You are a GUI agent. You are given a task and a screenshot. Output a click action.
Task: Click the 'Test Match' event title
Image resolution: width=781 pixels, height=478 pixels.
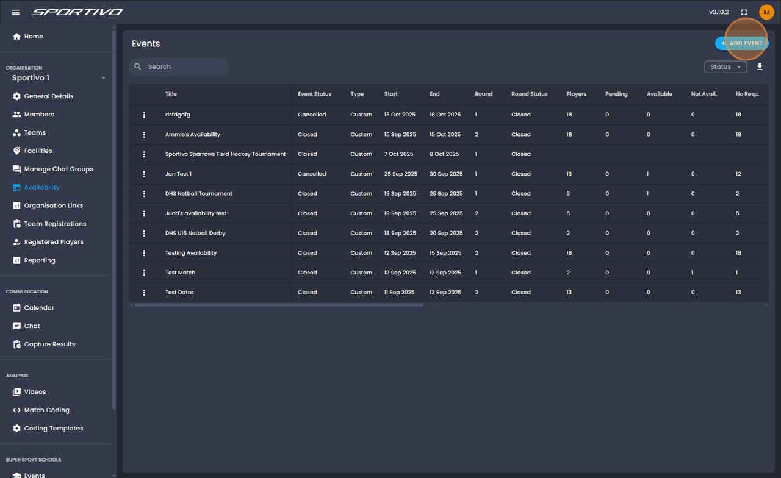[180, 273]
